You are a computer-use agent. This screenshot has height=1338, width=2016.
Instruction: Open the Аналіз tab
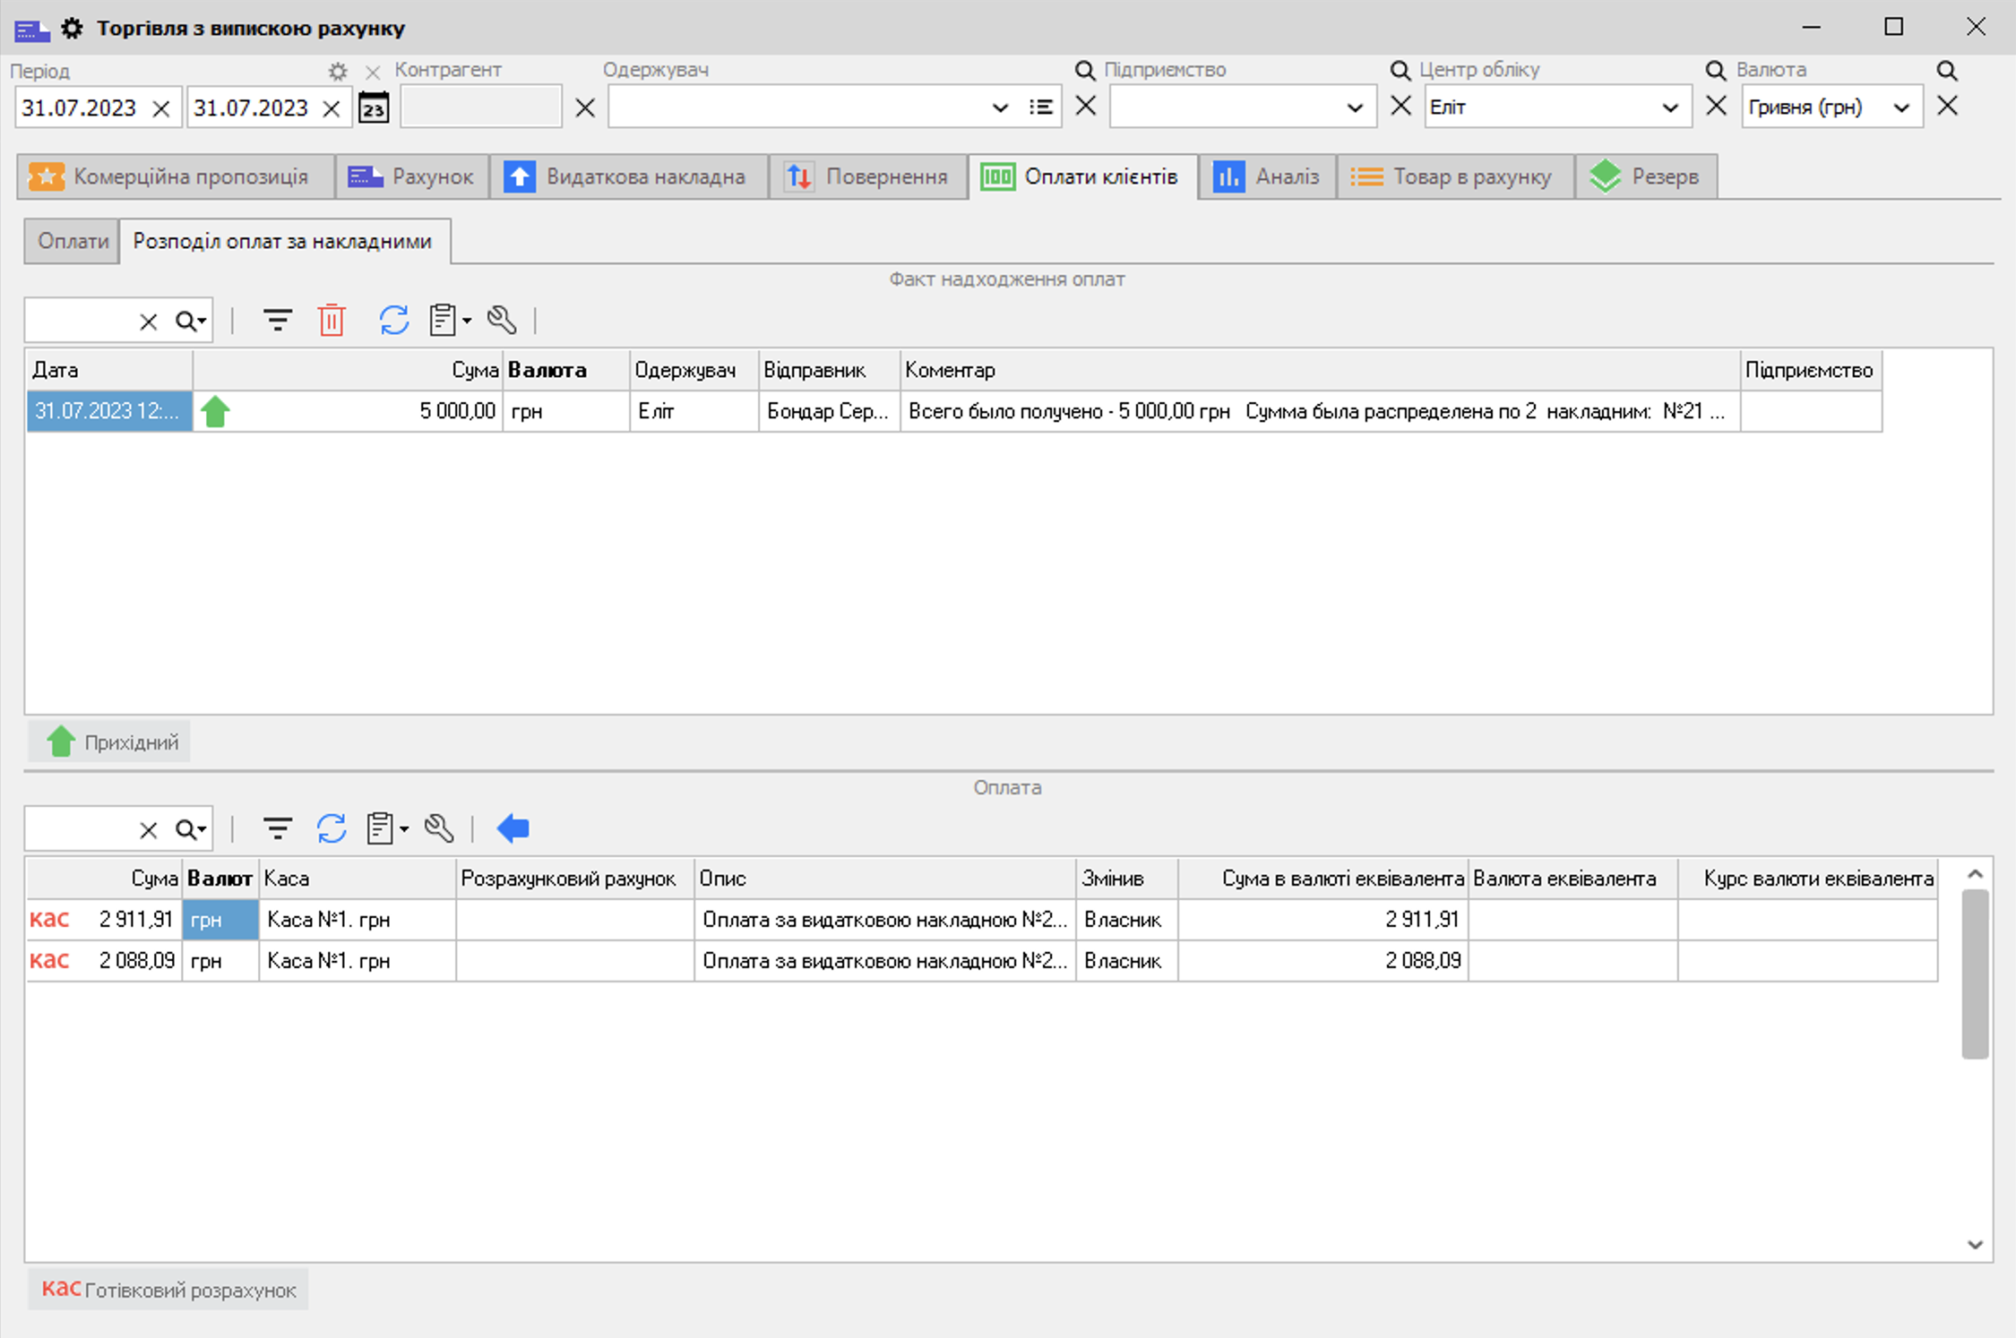coord(1267,176)
